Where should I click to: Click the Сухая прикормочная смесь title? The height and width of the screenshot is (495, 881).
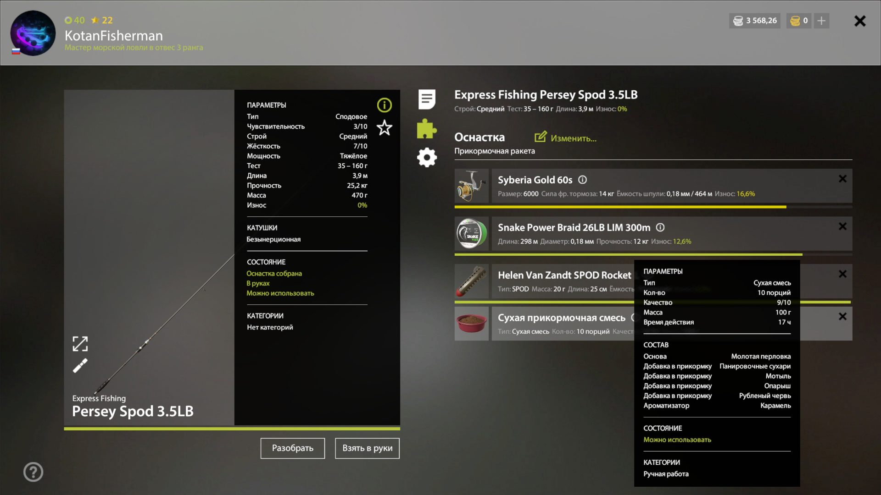[562, 318]
